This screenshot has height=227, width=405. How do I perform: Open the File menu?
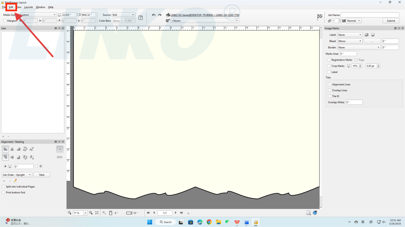(4, 7)
